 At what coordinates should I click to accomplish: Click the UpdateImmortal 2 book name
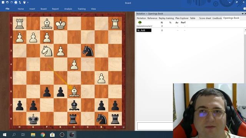tap(145, 26)
